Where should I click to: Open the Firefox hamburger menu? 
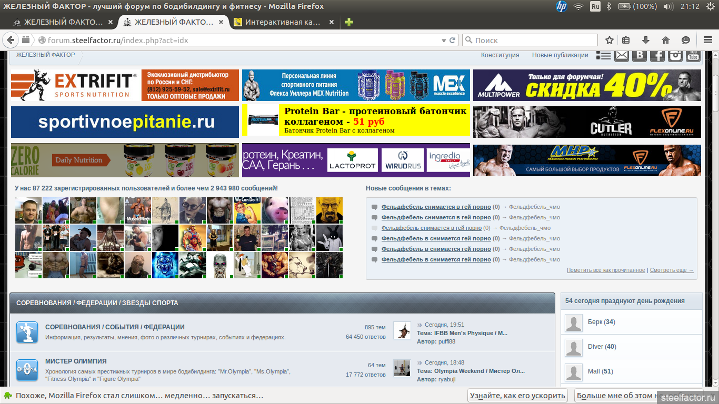point(707,40)
